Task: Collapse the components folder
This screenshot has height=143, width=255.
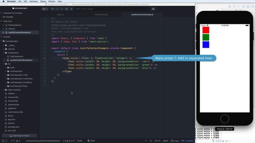Action: (x=4, y=53)
